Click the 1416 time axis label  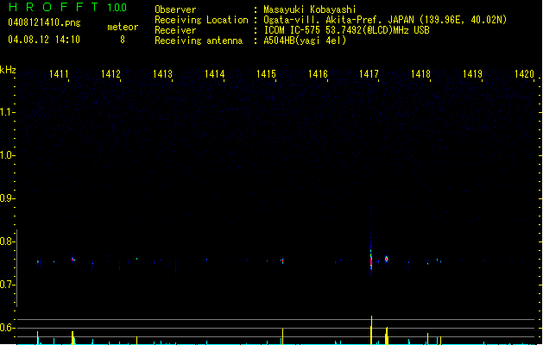coord(318,74)
